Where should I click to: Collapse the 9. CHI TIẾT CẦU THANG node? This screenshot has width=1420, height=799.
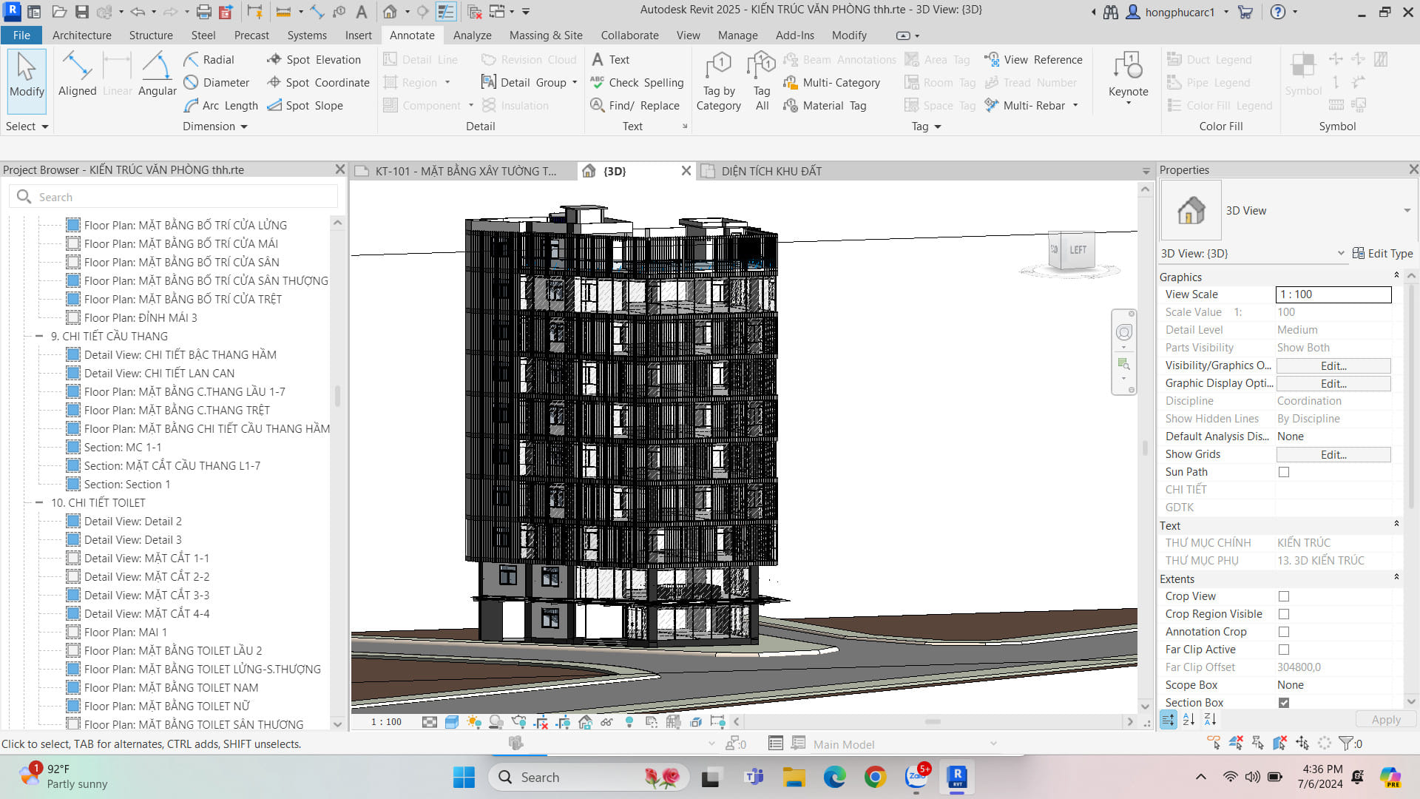(39, 336)
